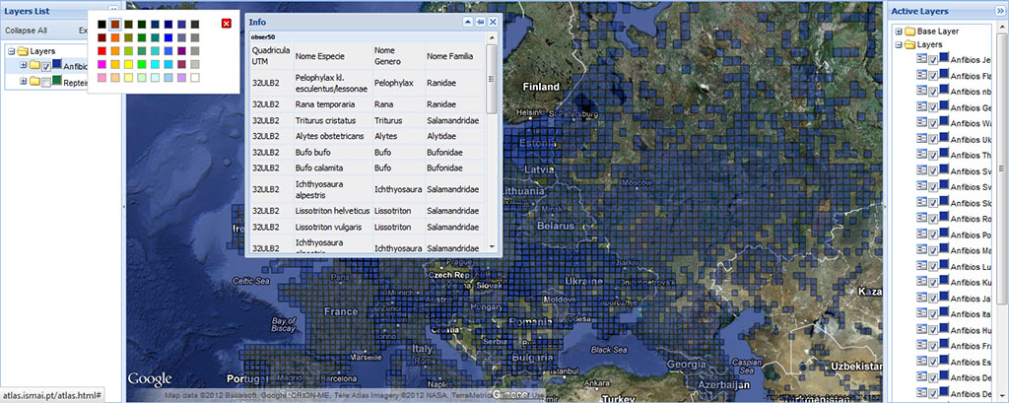Select the Nome Especie column header
This screenshot has height=403, width=1009.
(321, 56)
